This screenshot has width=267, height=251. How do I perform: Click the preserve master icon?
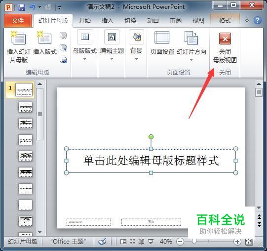click(63, 60)
